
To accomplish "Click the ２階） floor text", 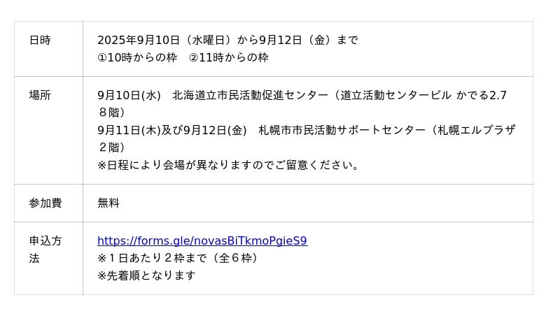I will [x=111, y=148].
